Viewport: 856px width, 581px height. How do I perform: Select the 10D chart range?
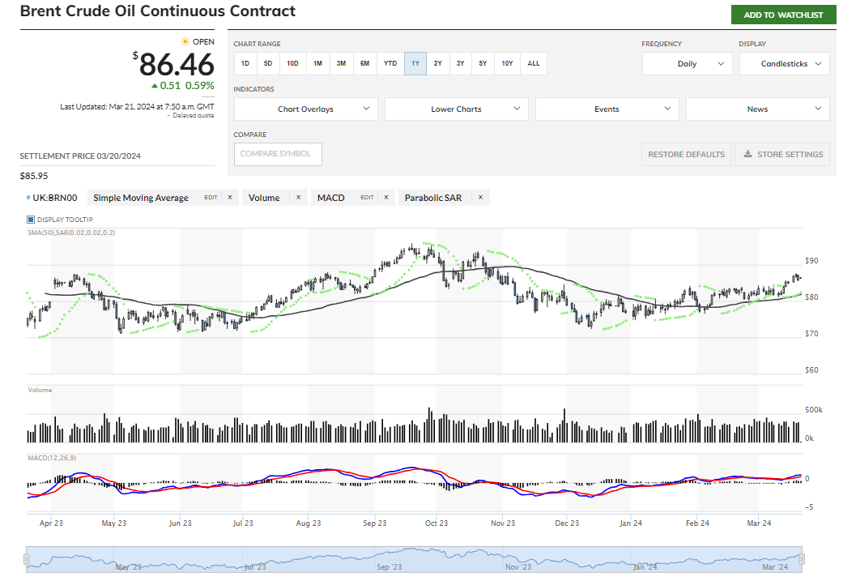[x=292, y=63]
